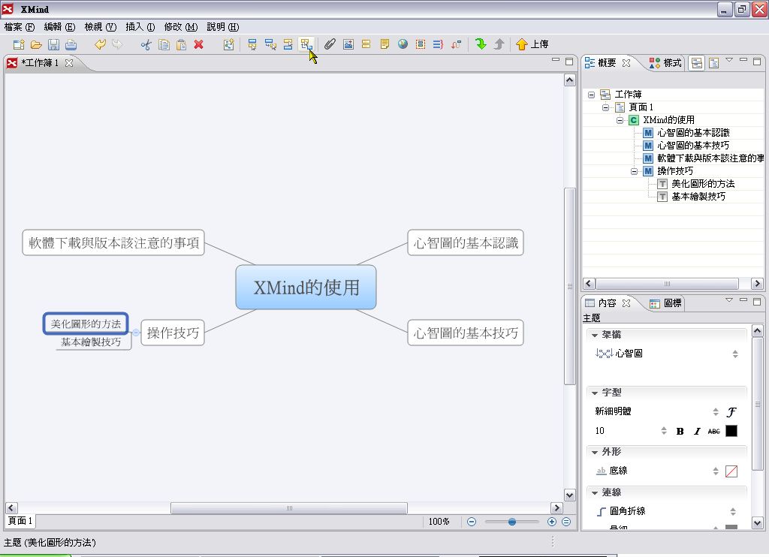The image size is (769, 557).
Task: Open the 檔案 menu
Action: click(x=19, y=27)
